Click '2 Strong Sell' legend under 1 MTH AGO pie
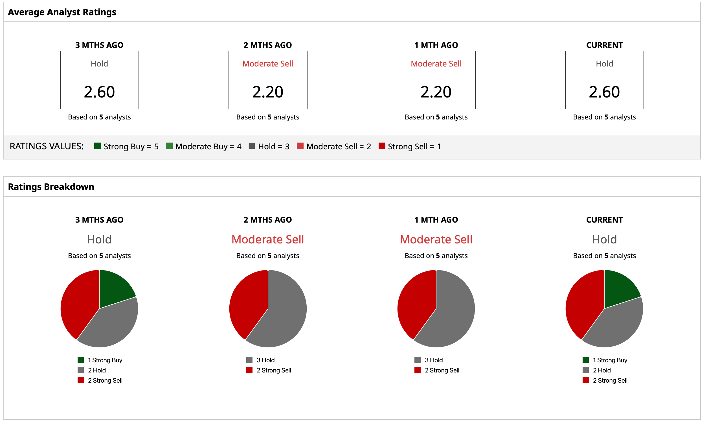Screen dimensions: 707x426 (442, 370)
